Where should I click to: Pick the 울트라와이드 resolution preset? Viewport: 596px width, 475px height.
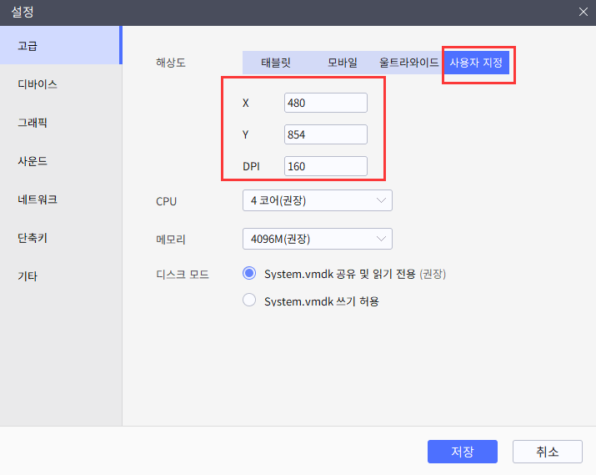coord(408,63)
